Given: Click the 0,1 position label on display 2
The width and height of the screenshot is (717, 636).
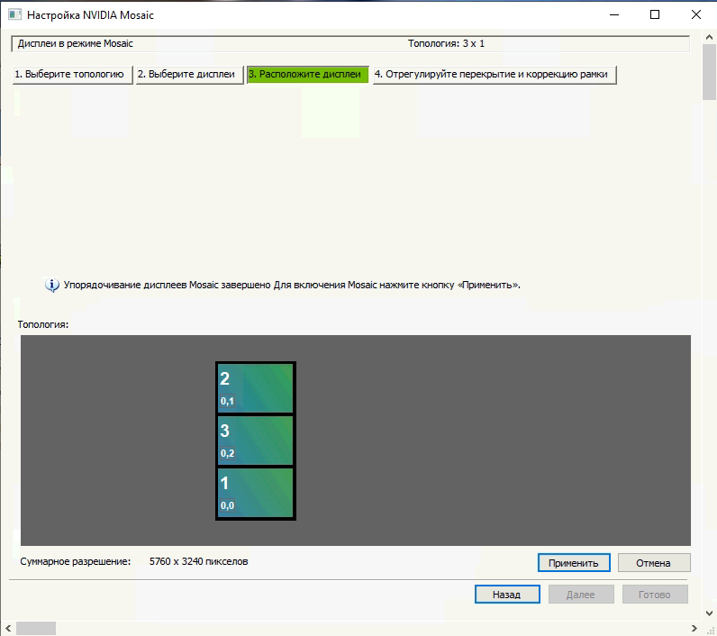Looking at the screenshot, I should 227,401.
